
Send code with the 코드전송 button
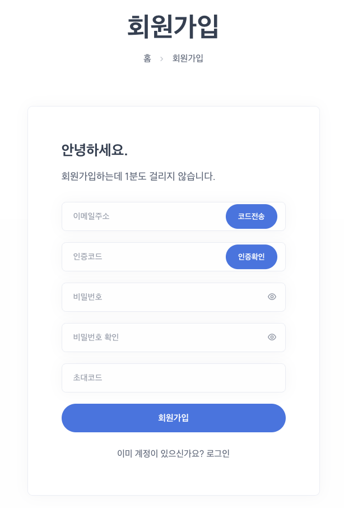(x=252, y=216)
